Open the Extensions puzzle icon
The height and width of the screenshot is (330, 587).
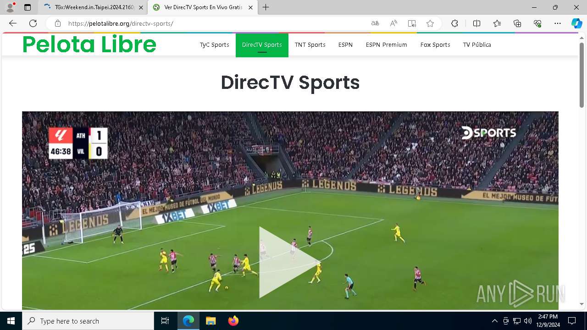(454, 23)
